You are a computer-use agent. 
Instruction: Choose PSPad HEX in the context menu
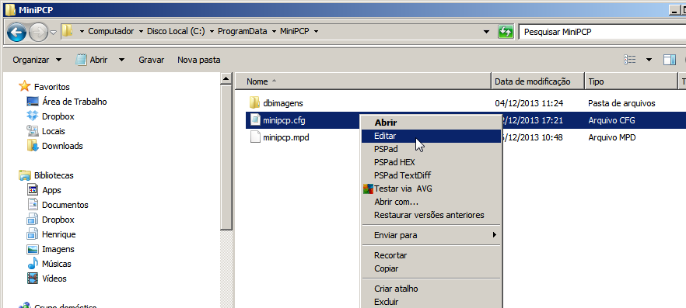[431, 162]
